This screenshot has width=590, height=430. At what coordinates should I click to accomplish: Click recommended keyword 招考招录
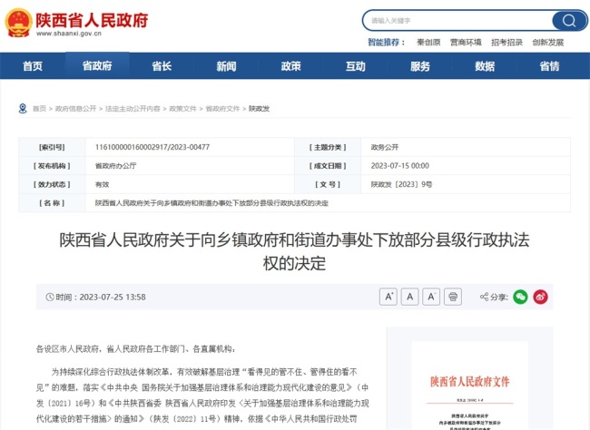coord(506,43)
